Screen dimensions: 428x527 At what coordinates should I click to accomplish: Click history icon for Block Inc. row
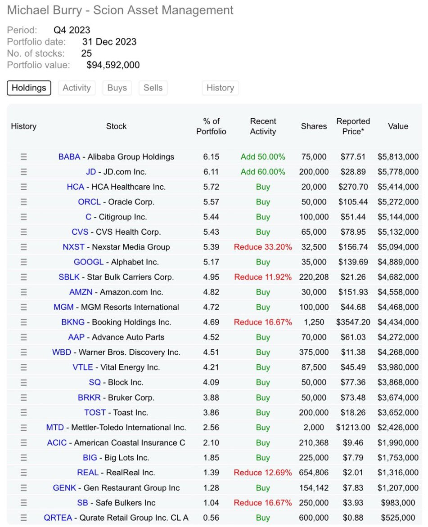24,382
